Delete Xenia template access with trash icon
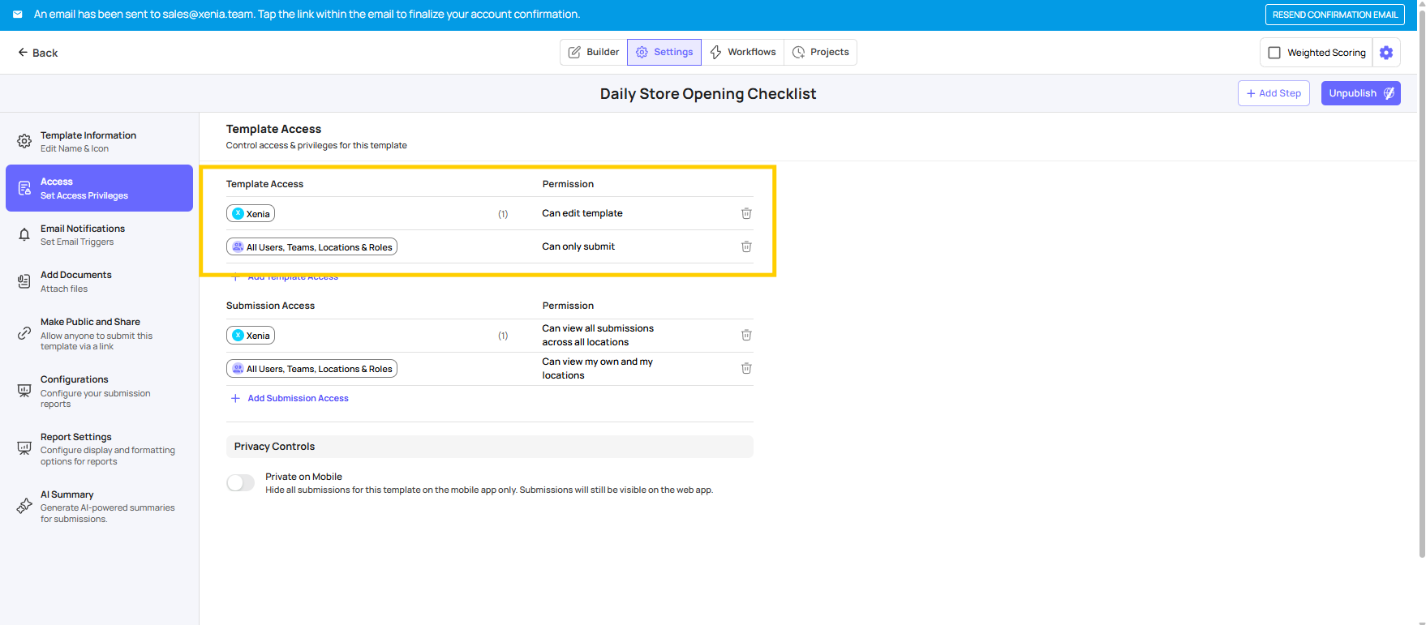This screenshot has width=1426, height=625. tap(746, 214)
